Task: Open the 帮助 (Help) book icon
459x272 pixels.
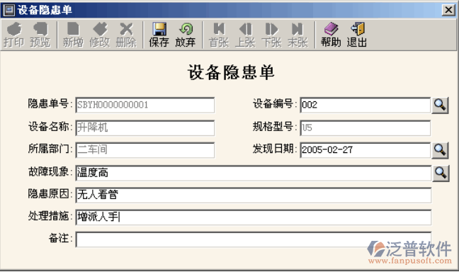Action: pyautogui.click(x=331, y=35)
